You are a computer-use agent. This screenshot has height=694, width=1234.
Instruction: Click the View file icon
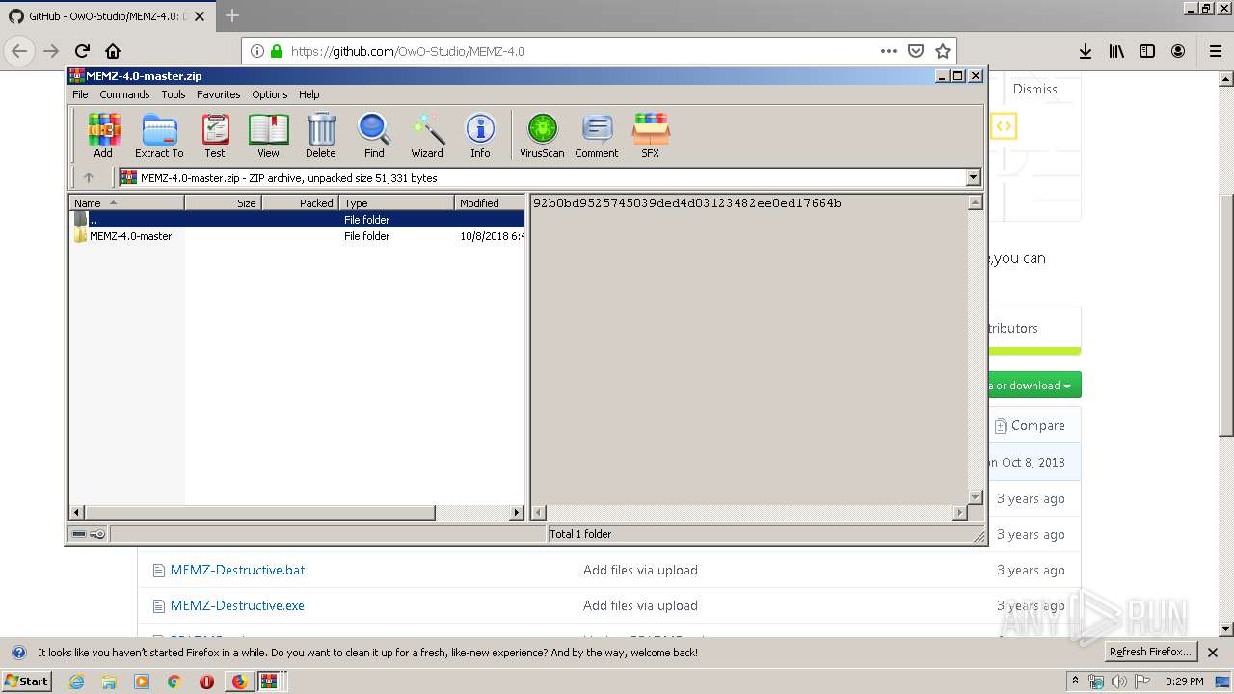pos(268,135)
